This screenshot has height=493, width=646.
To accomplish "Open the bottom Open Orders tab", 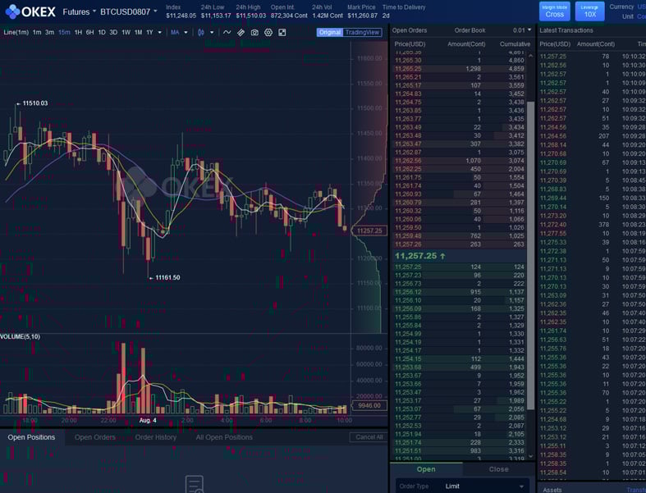I will coord(94,437).
